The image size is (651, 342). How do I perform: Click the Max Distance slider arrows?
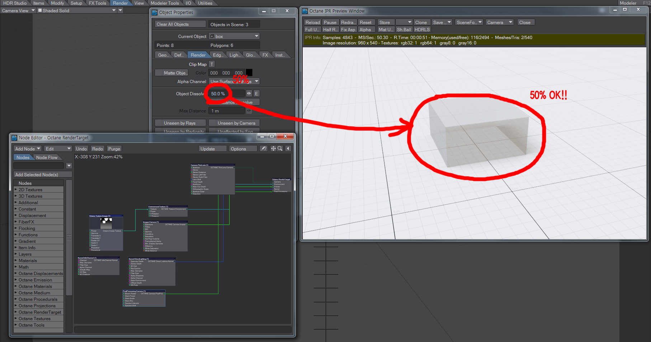click(249, 111)
